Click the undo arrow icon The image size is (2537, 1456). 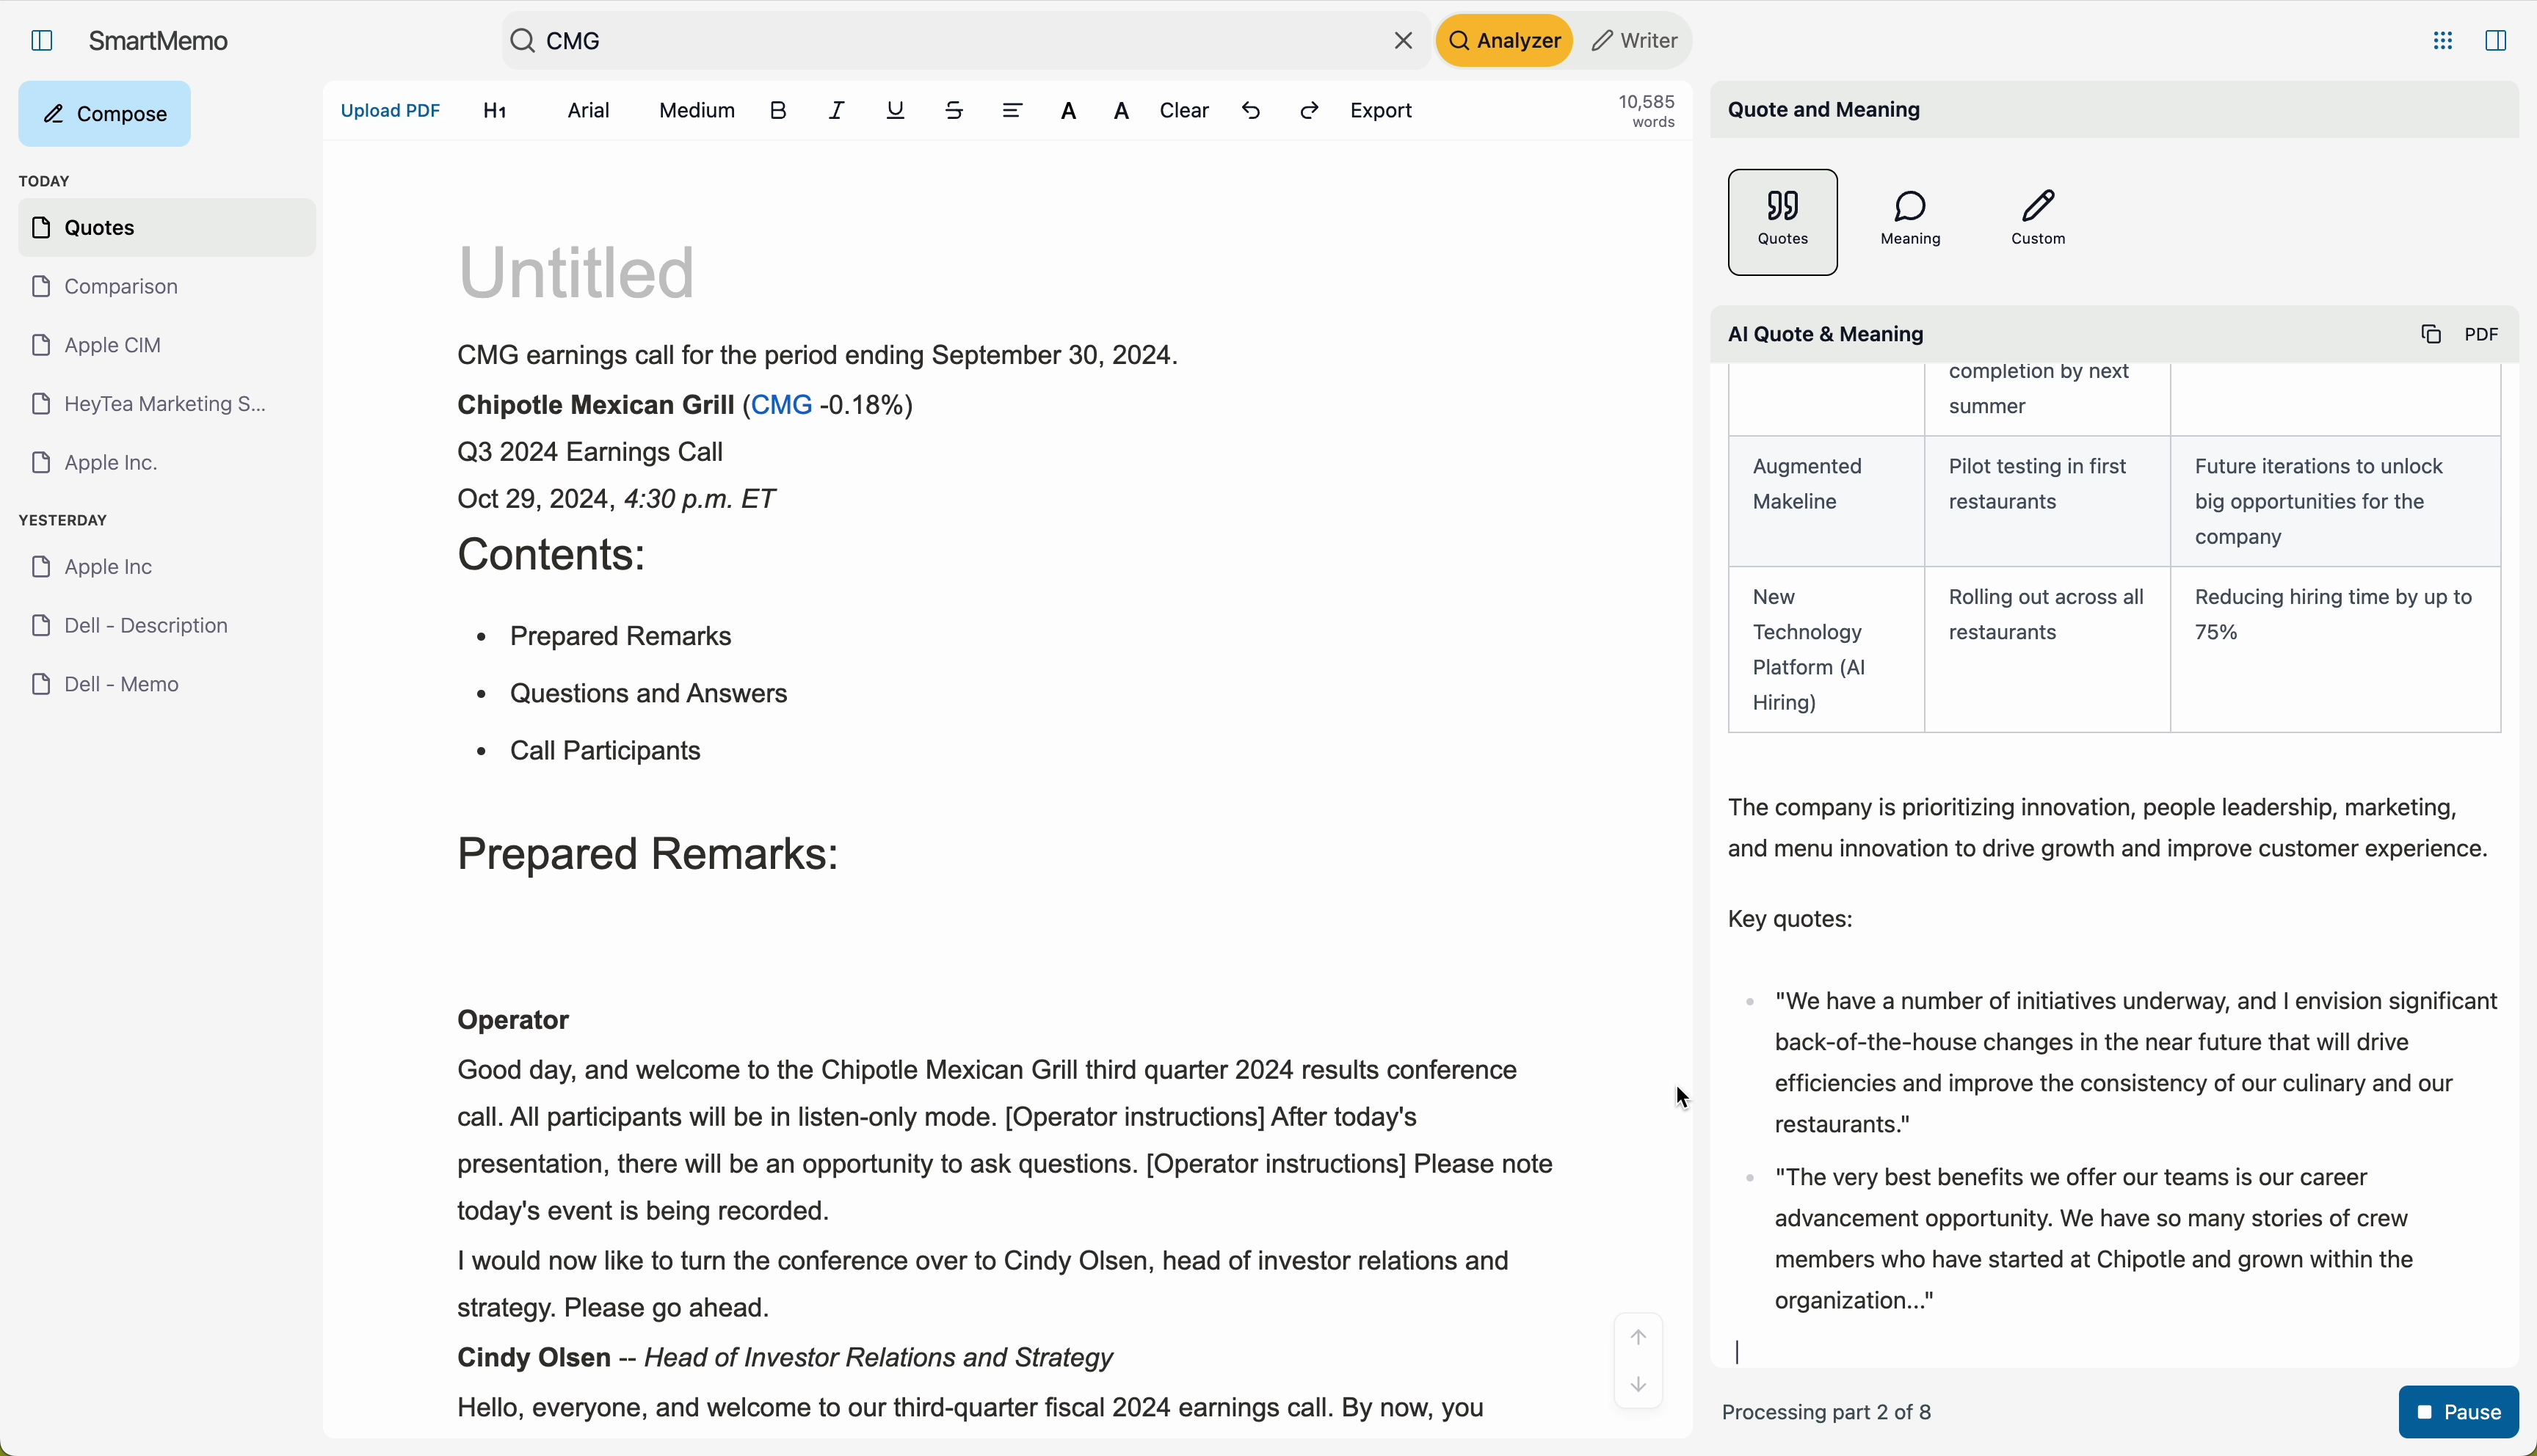[1250, 111]
